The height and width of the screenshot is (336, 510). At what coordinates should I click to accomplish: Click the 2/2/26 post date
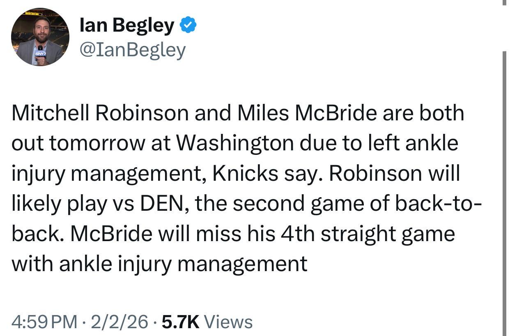119,322
